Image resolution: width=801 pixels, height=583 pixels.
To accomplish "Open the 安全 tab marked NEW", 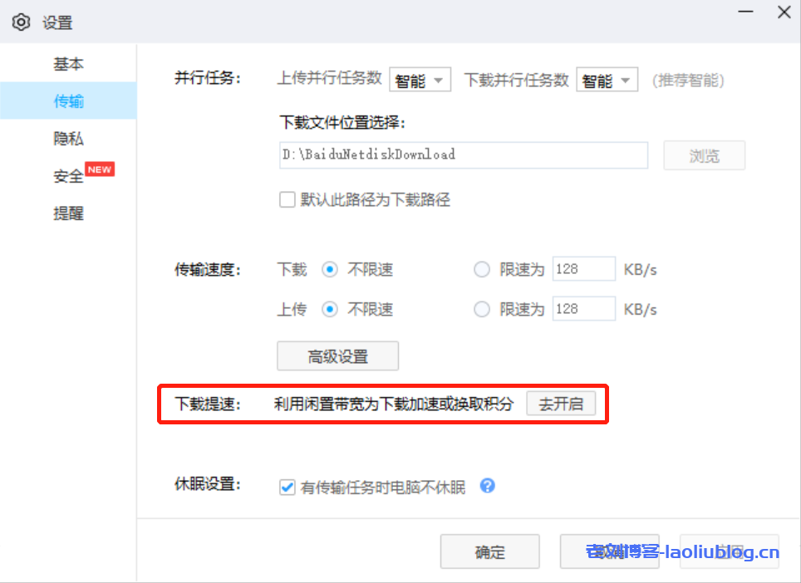I will (70, 176).
